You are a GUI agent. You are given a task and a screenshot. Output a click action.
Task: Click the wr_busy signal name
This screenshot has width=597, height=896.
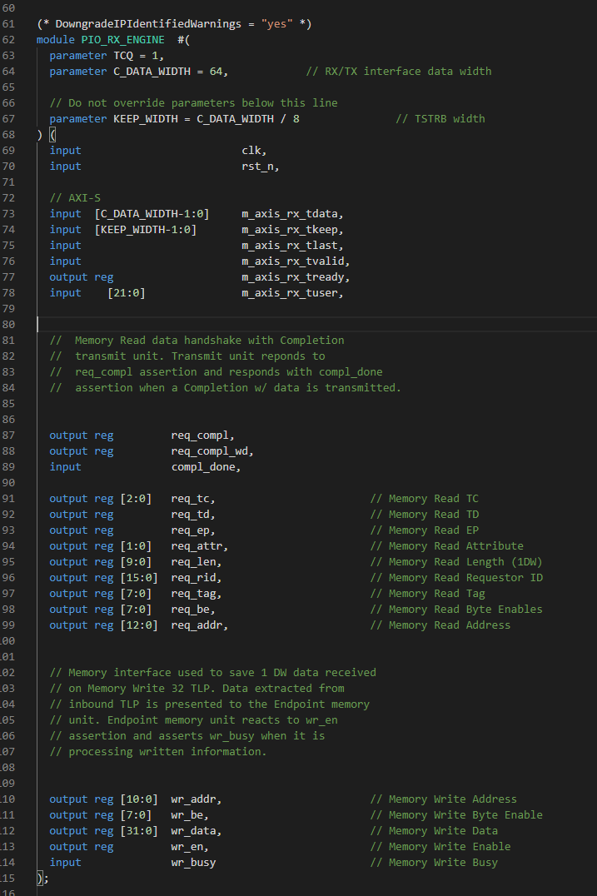pyautogui.click(x=194, y=863)
